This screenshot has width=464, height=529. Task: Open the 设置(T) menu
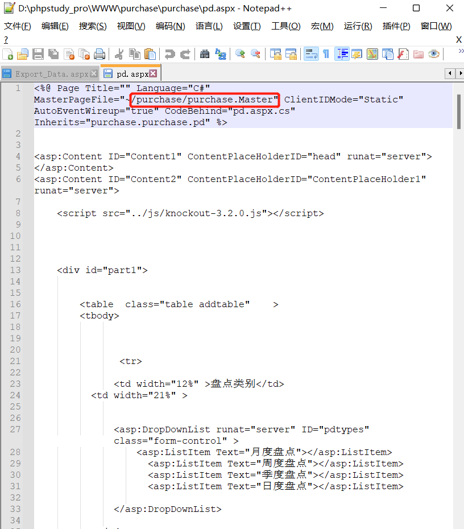pos(247,26)
